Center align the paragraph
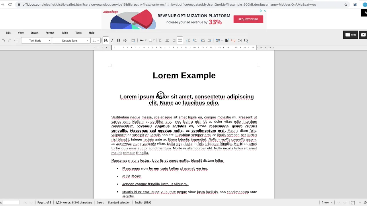The height and width of the screenshot is (206, 367). (167, 41)
